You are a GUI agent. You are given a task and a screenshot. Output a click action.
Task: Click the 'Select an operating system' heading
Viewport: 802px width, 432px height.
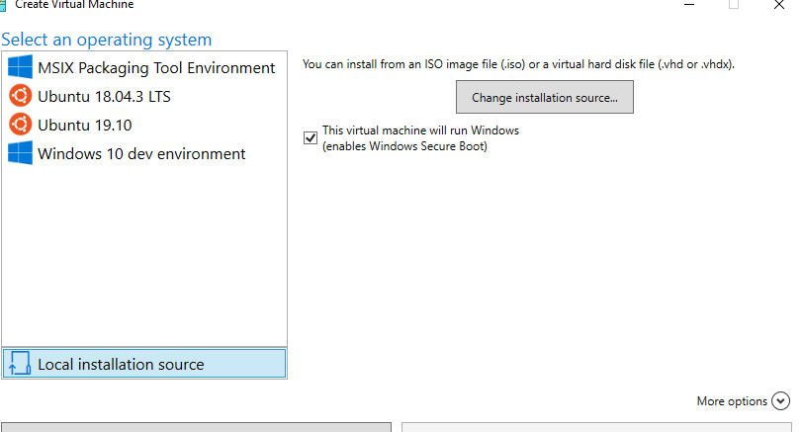107,40
